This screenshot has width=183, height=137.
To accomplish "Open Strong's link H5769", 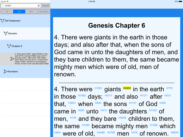I will [111, 133].
